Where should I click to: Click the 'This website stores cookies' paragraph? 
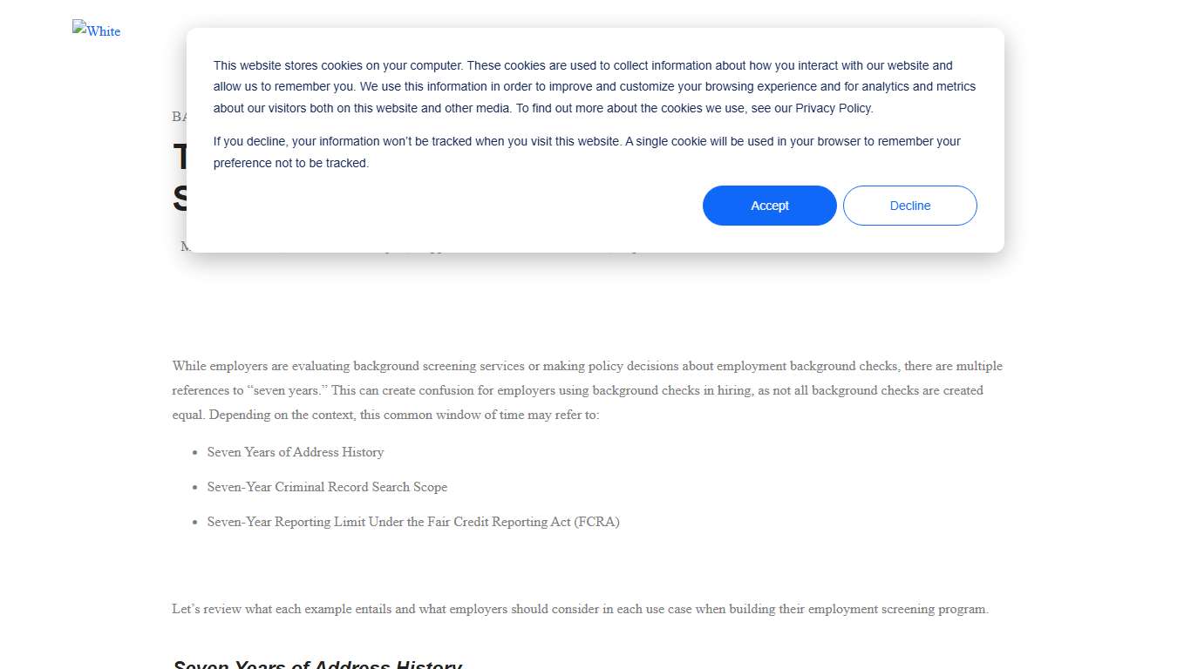[x=595, y=87]
